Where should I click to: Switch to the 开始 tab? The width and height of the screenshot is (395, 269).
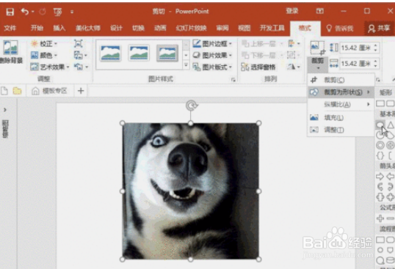(x=37, y=28)
